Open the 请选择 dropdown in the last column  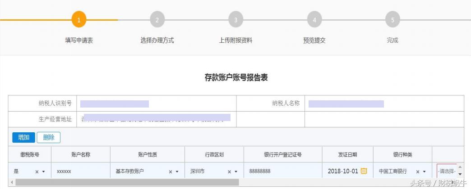click(447, 171)
